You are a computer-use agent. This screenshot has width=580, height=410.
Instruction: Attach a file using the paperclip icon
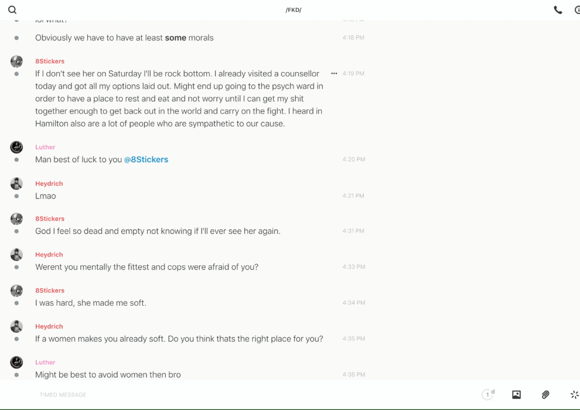(x=545, y=395)
